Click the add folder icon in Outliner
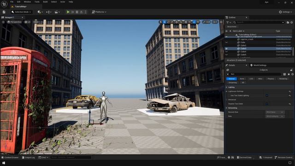This screenshot has width=295, height=166. [x=288, y=22]
